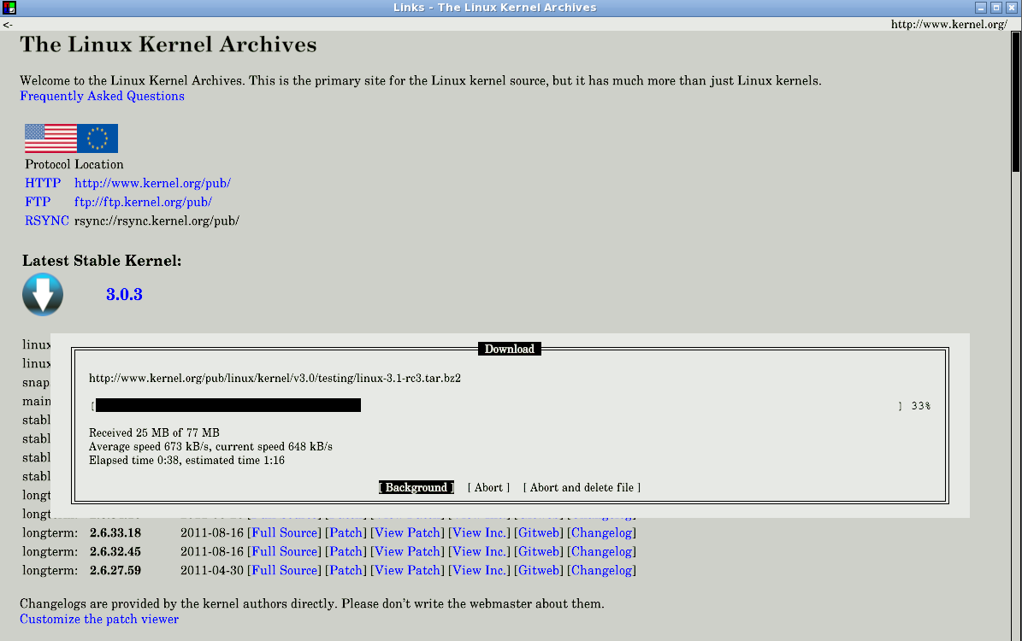Open Full Source for 2.6.33.18

coord(285,532)
